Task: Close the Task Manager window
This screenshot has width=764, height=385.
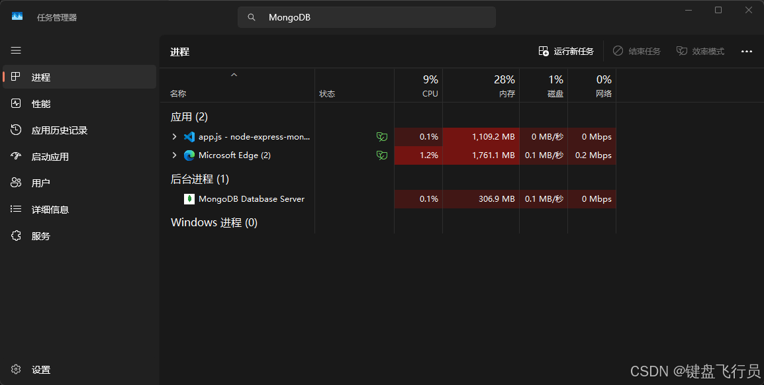Action: [748, 10]
